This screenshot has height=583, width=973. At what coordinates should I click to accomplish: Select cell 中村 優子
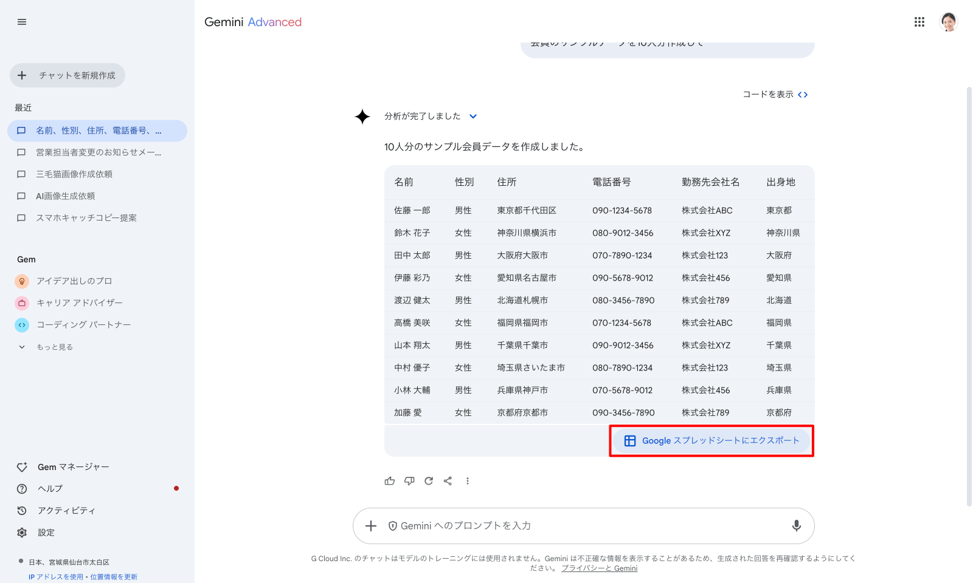pyautogui.click(x=412, y=368)
